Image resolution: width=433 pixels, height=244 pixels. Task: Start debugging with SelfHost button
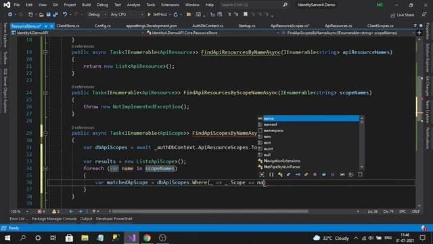point(158,14)
